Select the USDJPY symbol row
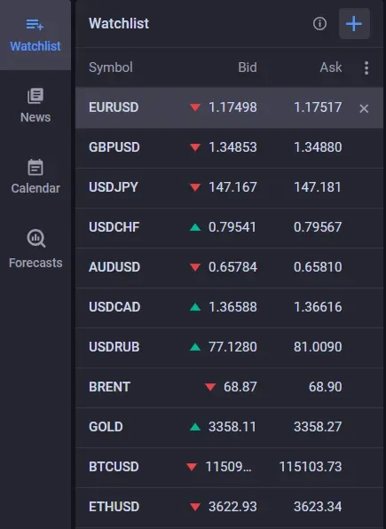 point(230,187)
